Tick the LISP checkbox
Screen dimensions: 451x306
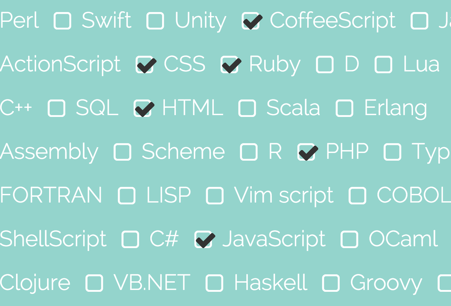127,196
